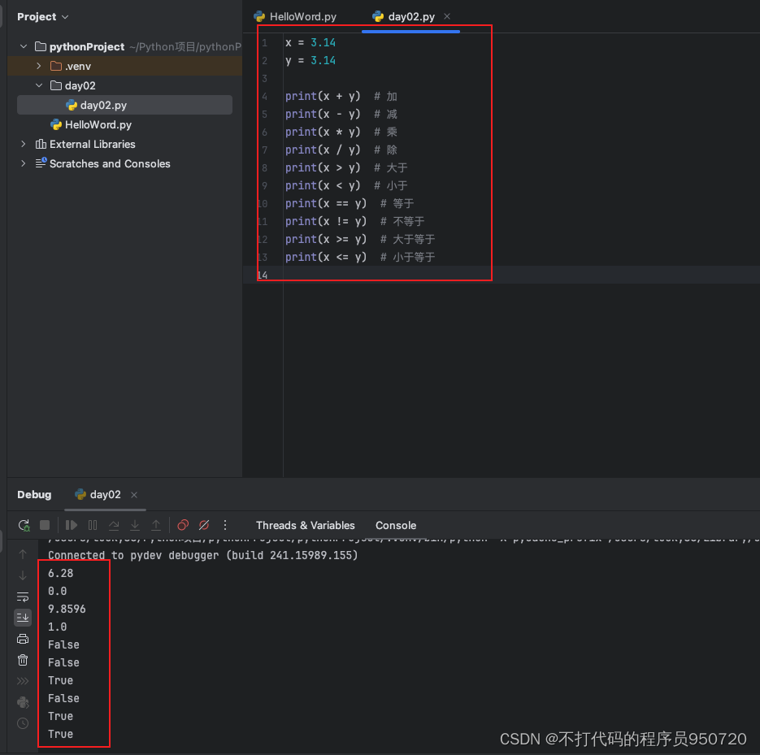Image resolution: width=760 pixels, height=755 pixels.
Task: Open the HelloWord.py editor tab
Action: pos(296,17)
